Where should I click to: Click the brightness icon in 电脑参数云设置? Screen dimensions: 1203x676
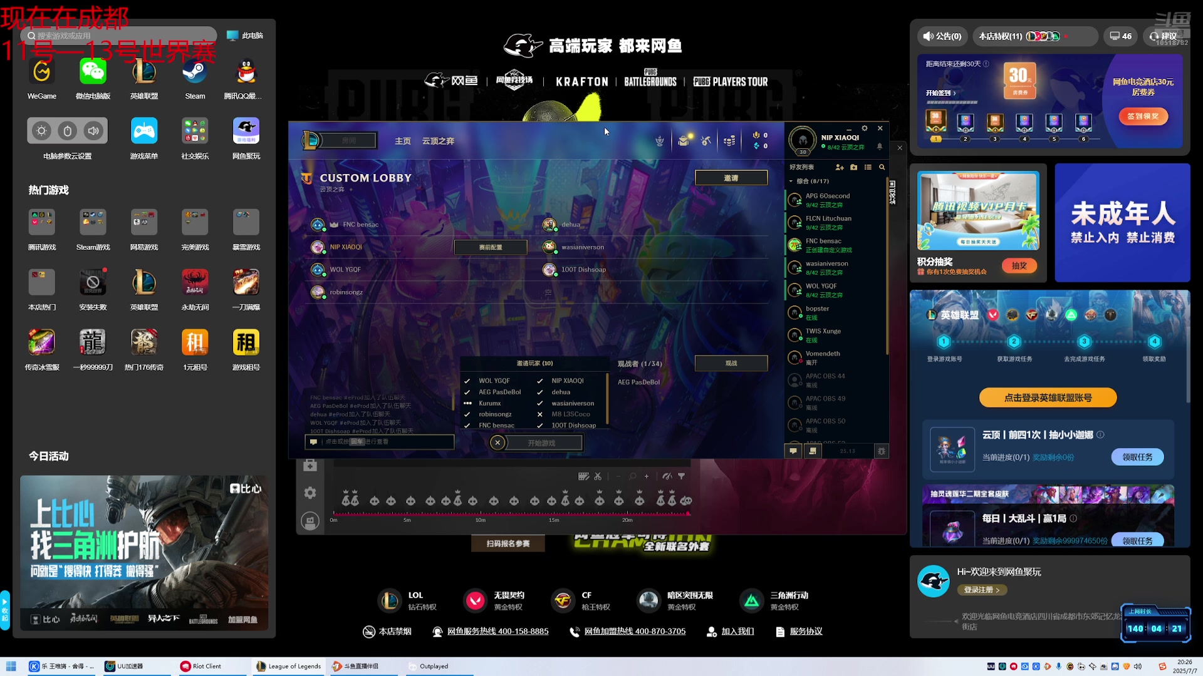tap(41, 131)
